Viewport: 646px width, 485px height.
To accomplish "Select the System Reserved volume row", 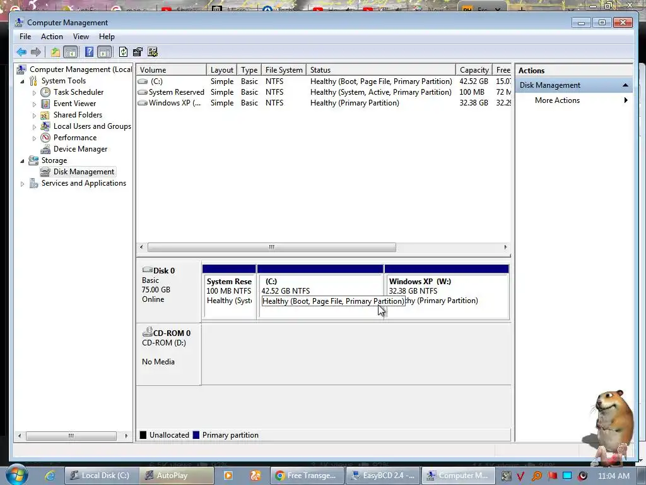I will click(324, 92).
